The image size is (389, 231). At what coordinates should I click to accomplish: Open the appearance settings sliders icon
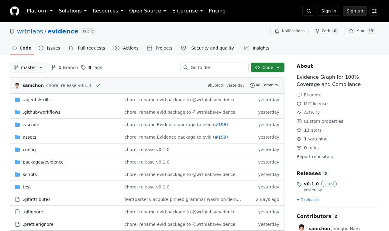coord(374,11)
